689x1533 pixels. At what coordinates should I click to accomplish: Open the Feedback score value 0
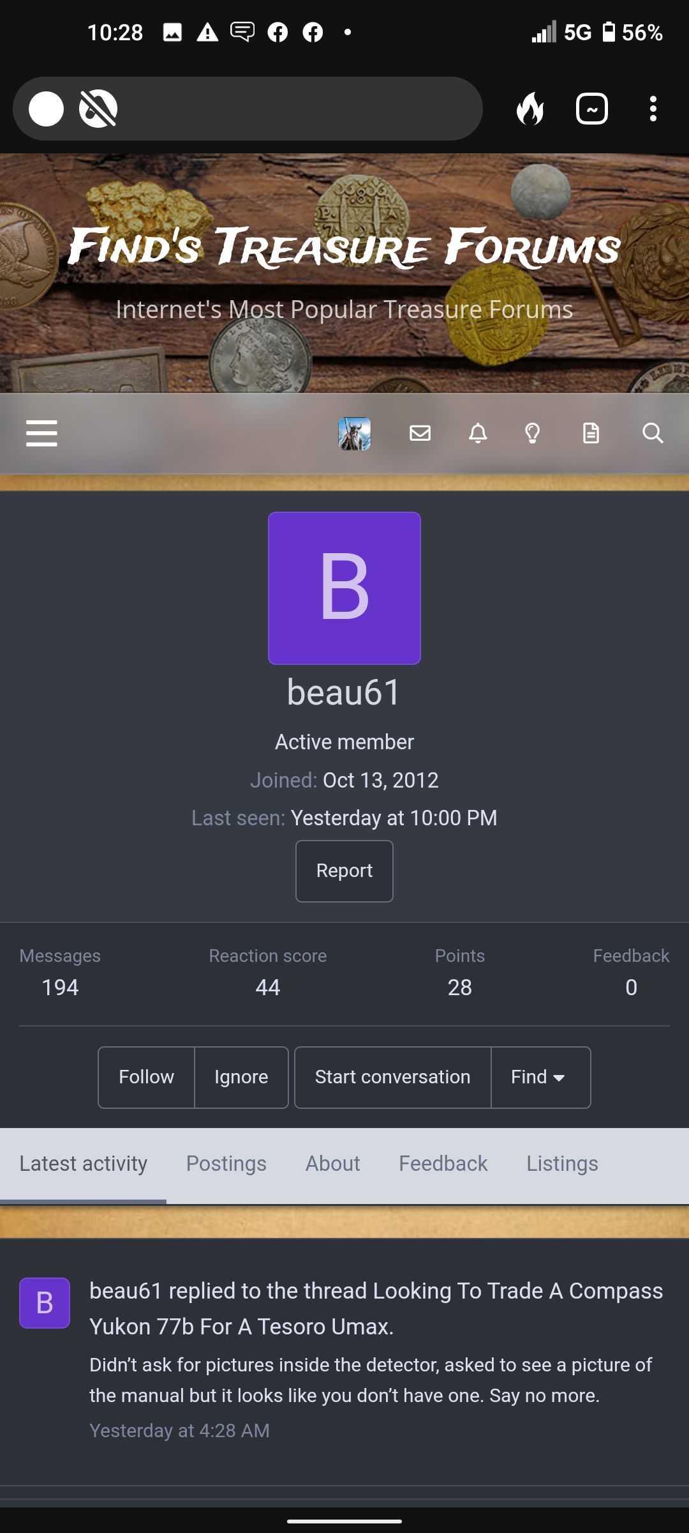click(x=632, y=988)
